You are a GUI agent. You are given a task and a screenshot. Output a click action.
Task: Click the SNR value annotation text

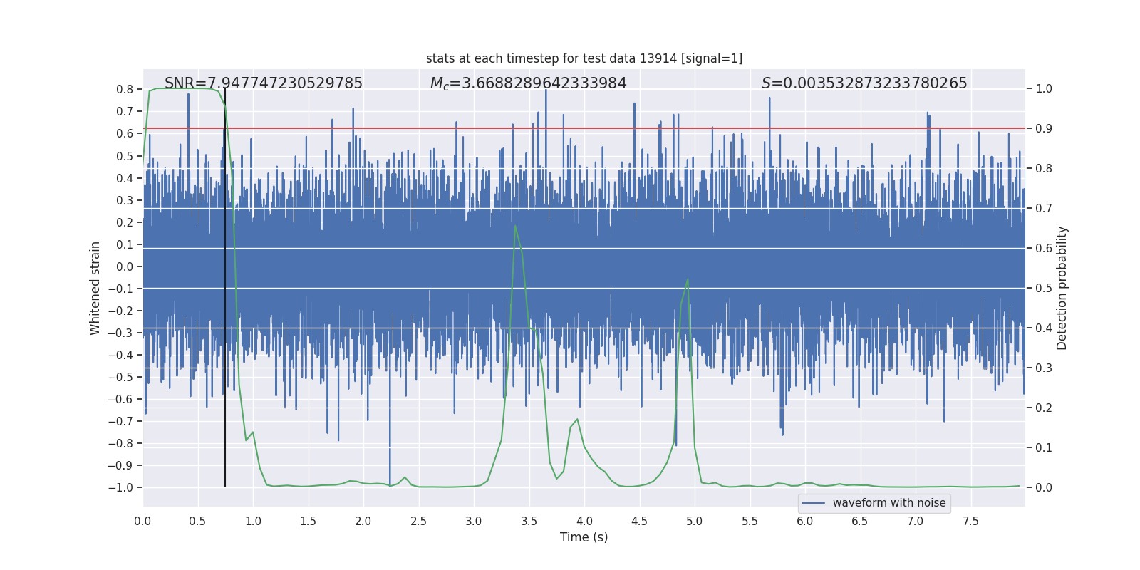(x=264, y=83)
